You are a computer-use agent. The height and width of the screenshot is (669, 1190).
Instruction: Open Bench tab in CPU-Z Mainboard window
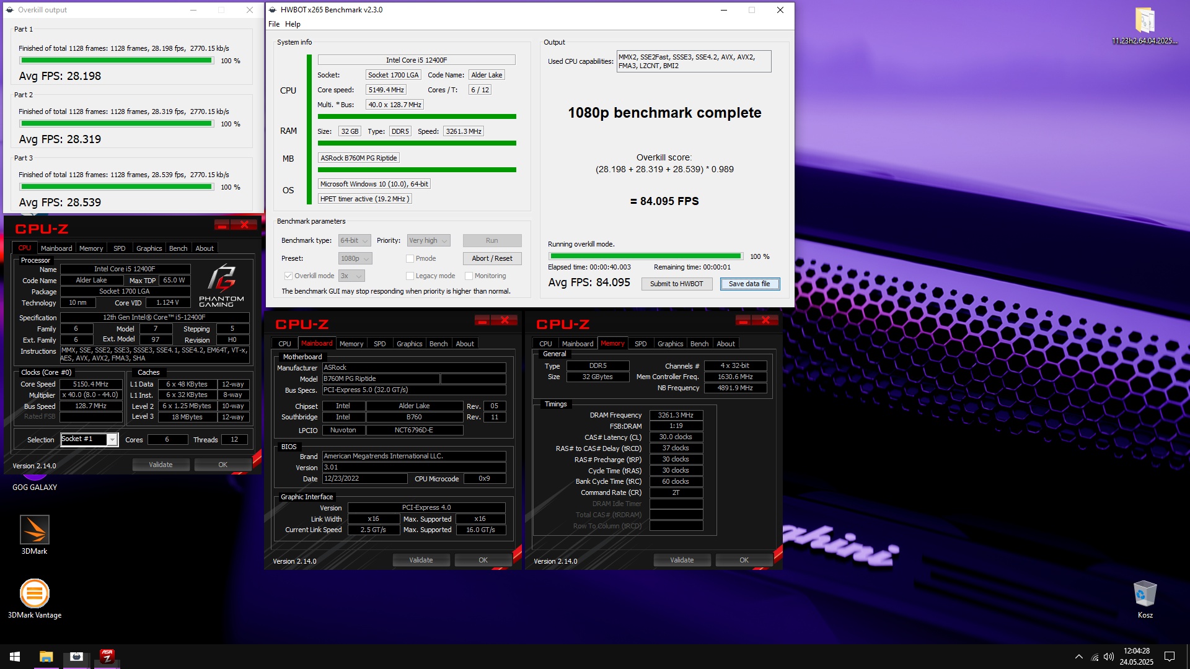(438, 344)
